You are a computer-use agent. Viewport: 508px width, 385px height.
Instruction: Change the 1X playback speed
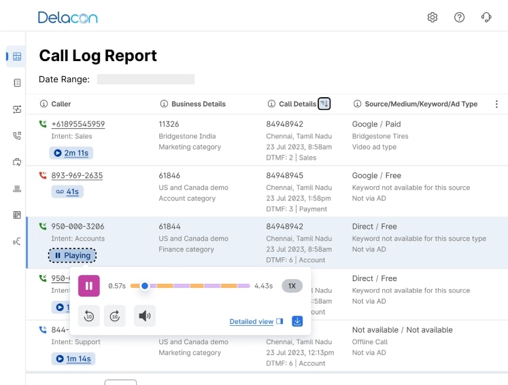(x=292, y=286)
